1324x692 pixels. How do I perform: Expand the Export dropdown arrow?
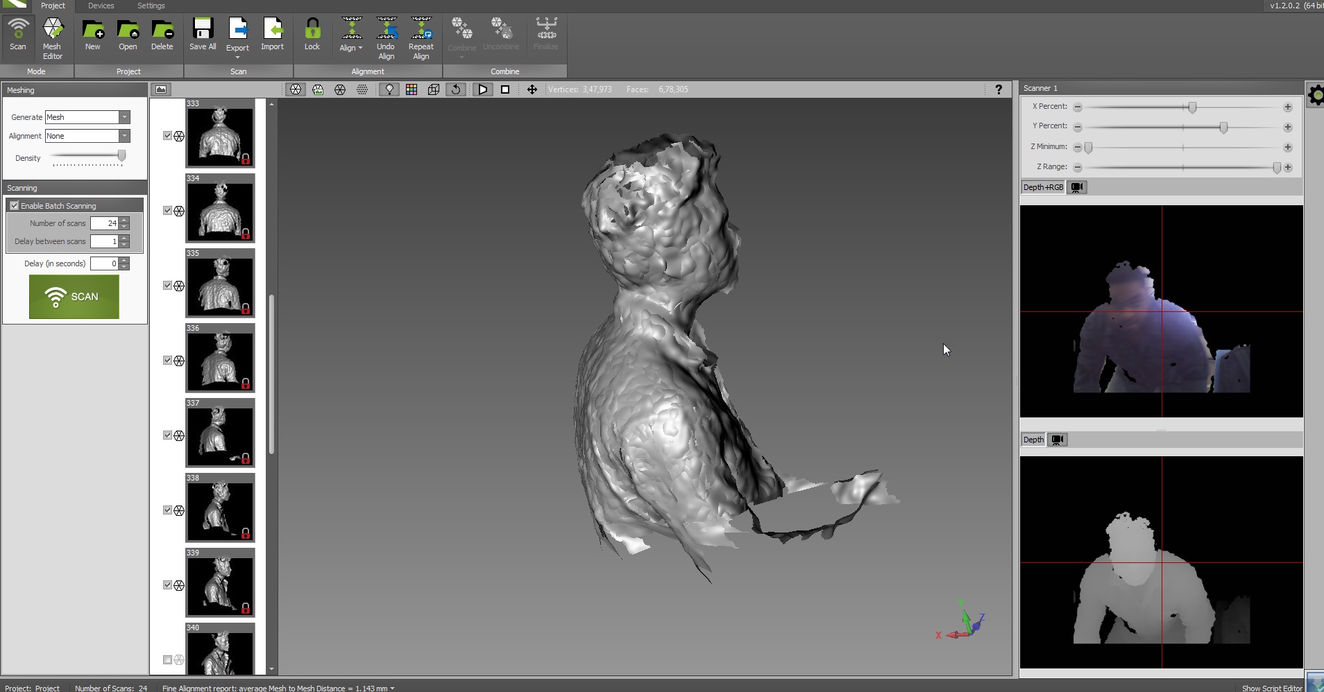tap(237, 58)
